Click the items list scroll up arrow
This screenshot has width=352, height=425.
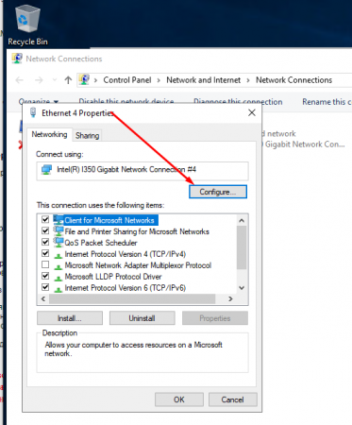tap(242, 220)
